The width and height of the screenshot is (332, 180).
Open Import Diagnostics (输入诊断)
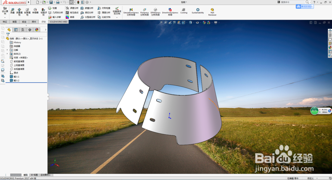coord(55,17)
